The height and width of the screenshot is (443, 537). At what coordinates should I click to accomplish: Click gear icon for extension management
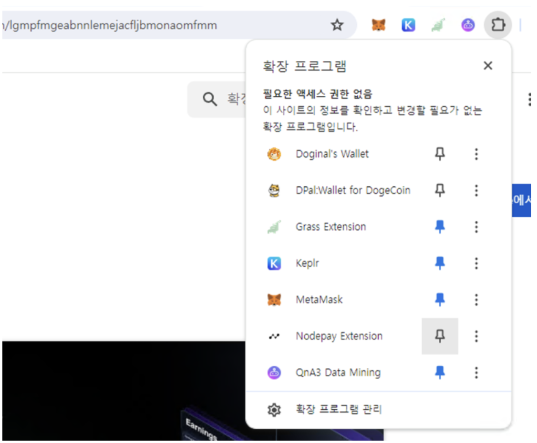click(274, 410)
